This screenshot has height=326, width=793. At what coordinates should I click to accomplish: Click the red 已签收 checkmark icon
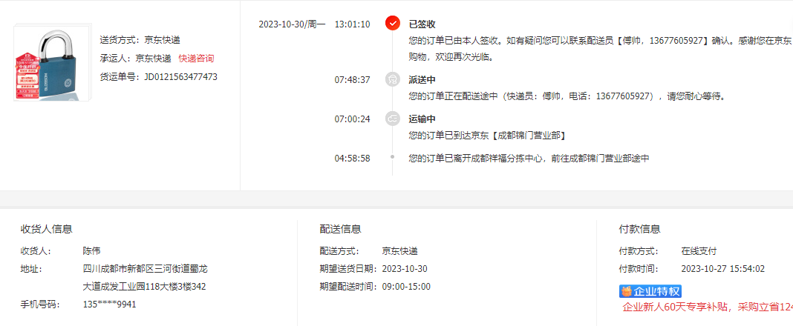click(x=393, y=23)
